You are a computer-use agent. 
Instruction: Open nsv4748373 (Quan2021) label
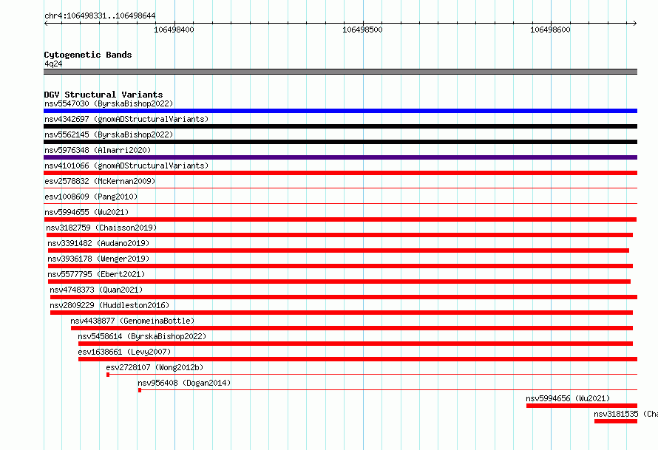coord(96,290)
